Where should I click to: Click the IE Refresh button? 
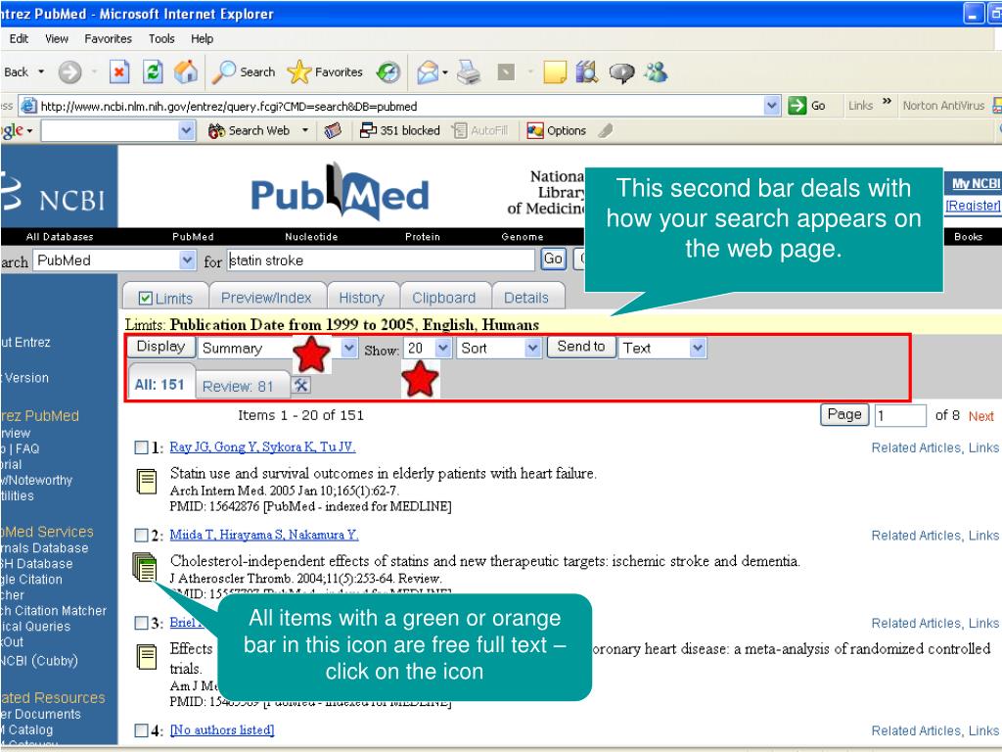152,71
